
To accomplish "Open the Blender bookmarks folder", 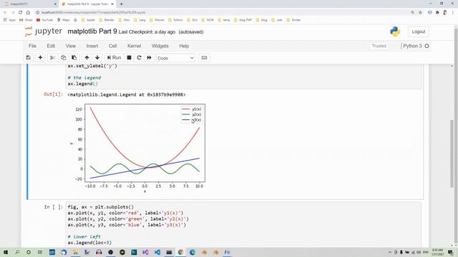I will 107,20.
